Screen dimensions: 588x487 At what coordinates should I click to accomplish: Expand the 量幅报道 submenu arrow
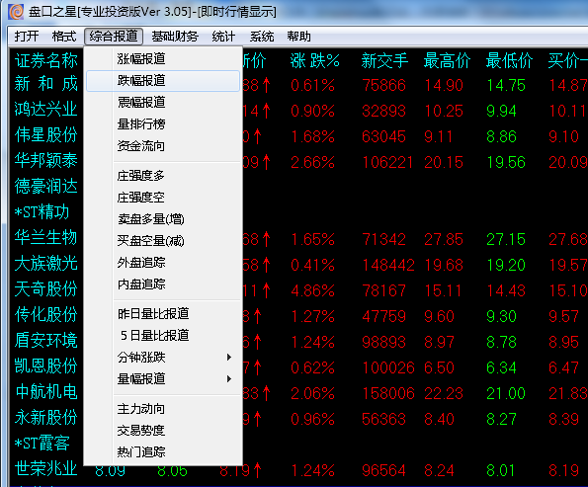[x=229, y=378]
